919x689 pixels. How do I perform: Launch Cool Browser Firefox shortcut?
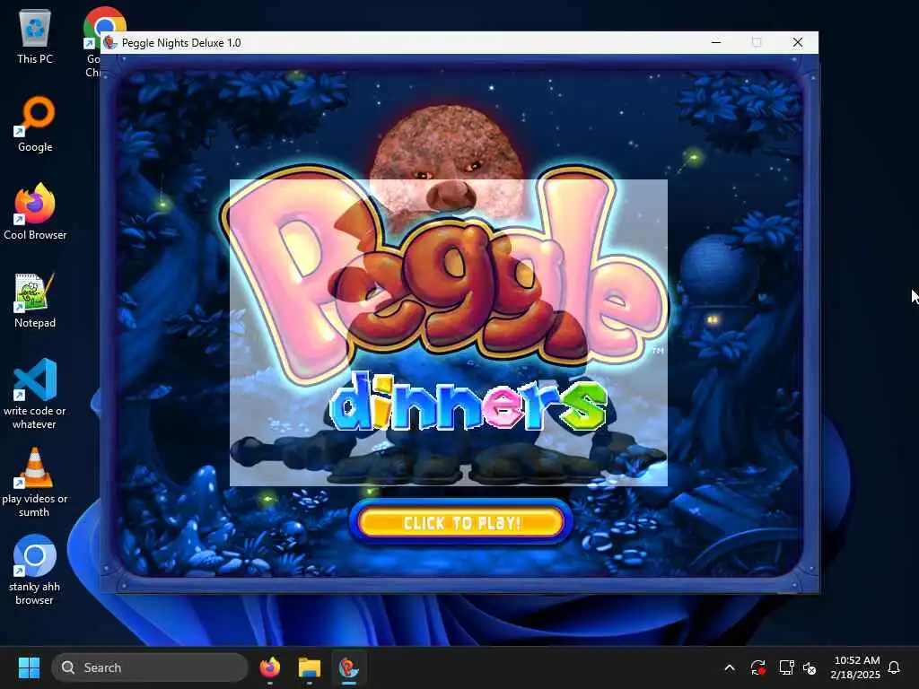[35, 212]
